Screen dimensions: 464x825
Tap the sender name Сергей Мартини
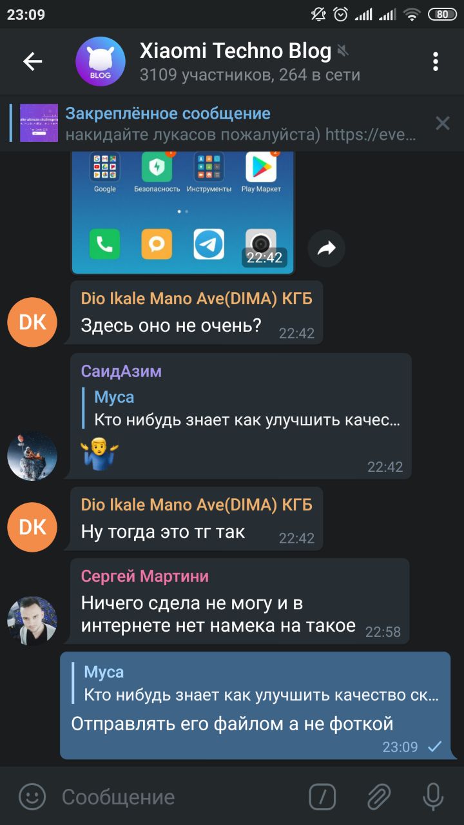pyautogui.click(x=145, y=576)
